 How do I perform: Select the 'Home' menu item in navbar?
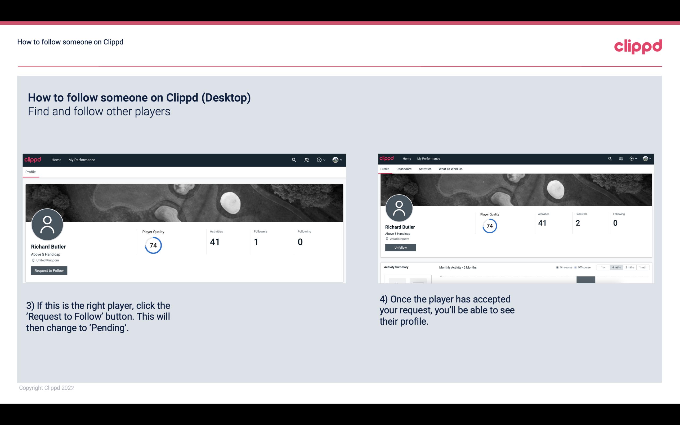click(56, 160)
